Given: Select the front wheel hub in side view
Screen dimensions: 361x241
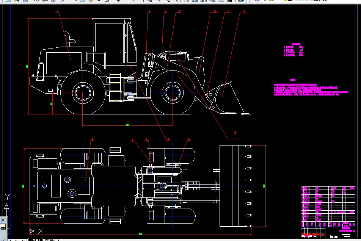Looking at the screenshot, I should [x=173, y=93].
